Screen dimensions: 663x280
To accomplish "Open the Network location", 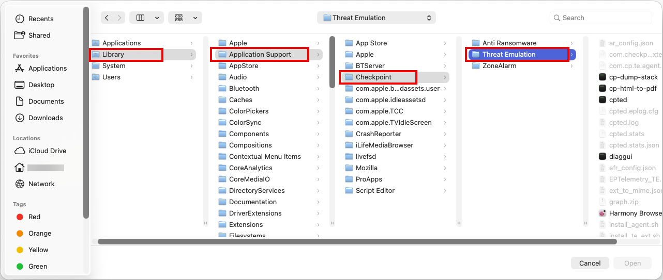I will pyautogui.click(x=35, y=184).
